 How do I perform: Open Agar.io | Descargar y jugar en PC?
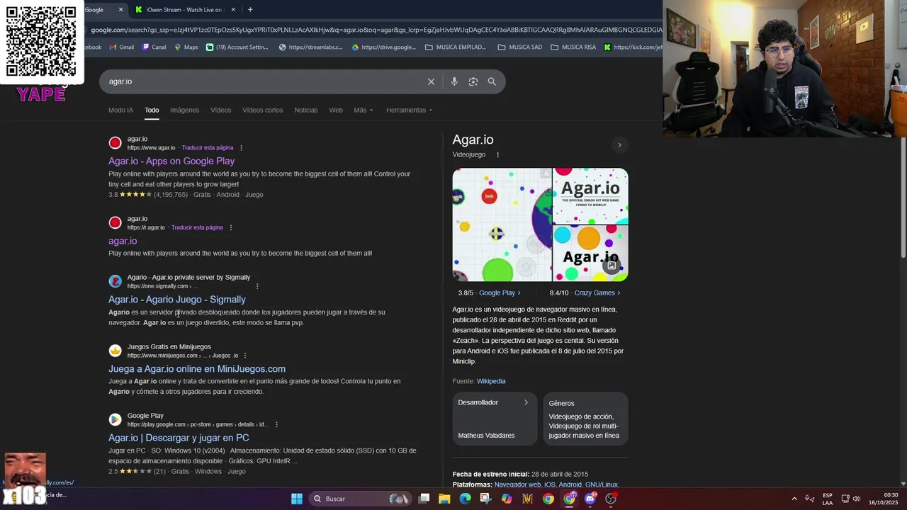(179, 438)
